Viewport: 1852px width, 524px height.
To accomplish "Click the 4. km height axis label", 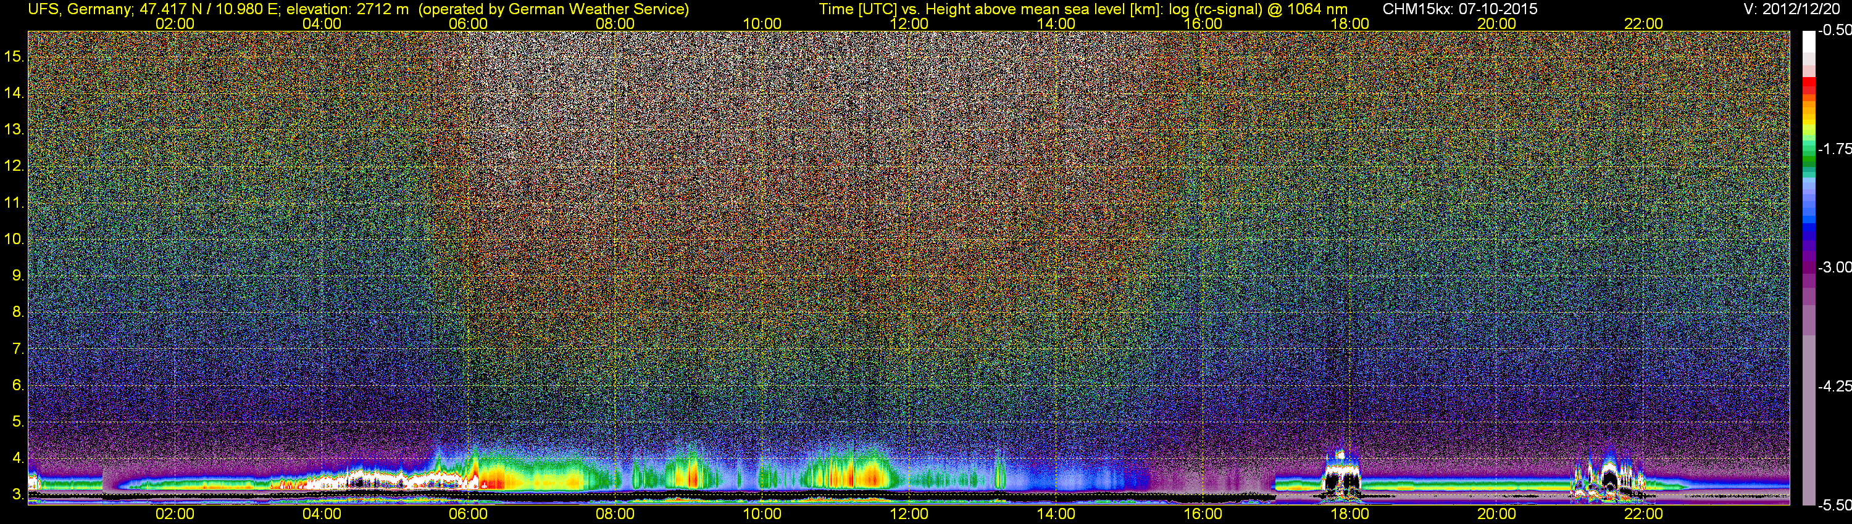I will pos(18,458).
